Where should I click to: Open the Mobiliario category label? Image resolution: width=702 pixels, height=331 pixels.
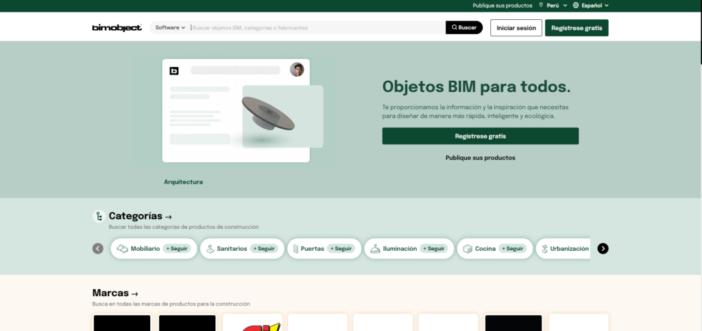point(145,249)
